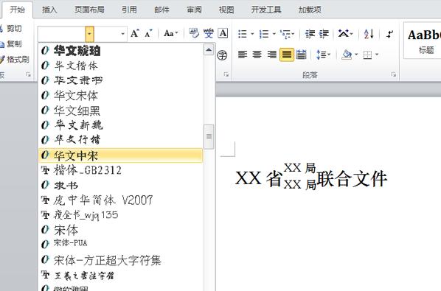
Task: Open the 开始 ribbon tab
Action: tap(18, 10)
